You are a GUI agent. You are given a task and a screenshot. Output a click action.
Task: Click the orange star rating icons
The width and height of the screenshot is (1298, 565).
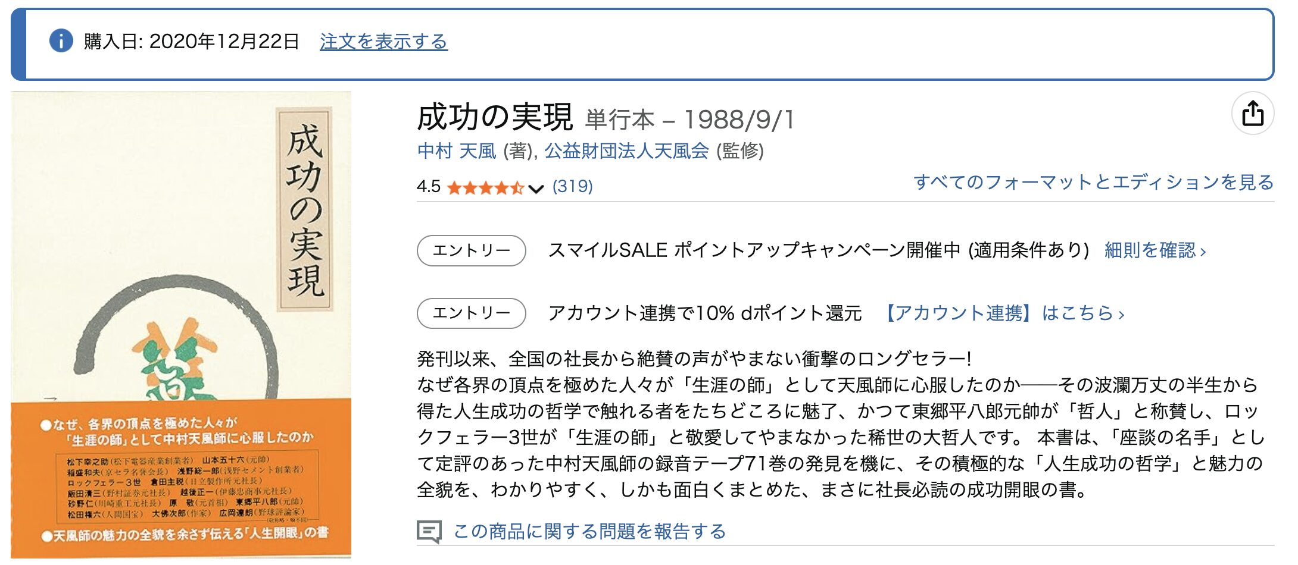485,188
